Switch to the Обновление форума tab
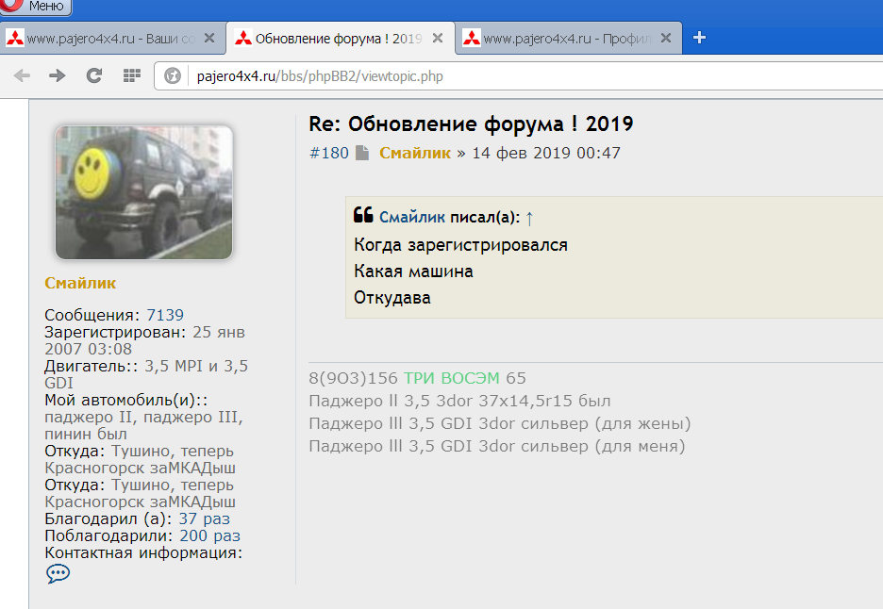The image size is (883, 609). click(x=325, y=39)
